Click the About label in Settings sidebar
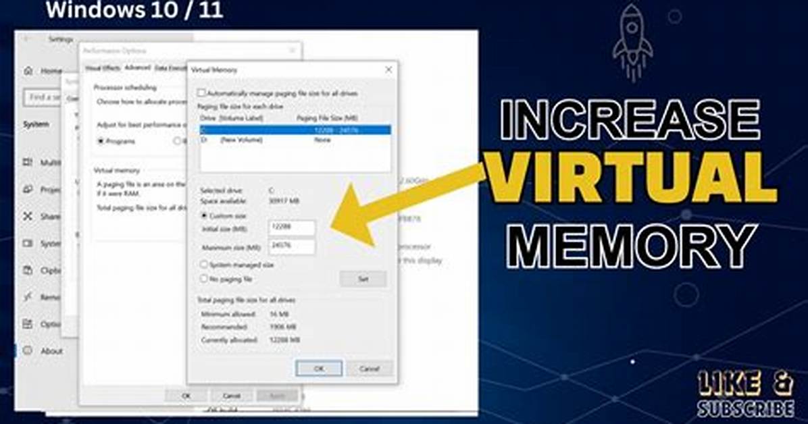 pos(51,351)
